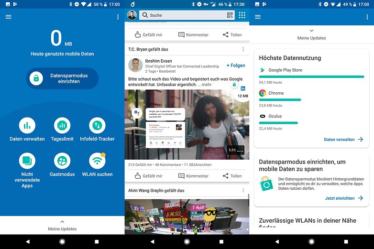Open WLAN suchen icon

97,161
